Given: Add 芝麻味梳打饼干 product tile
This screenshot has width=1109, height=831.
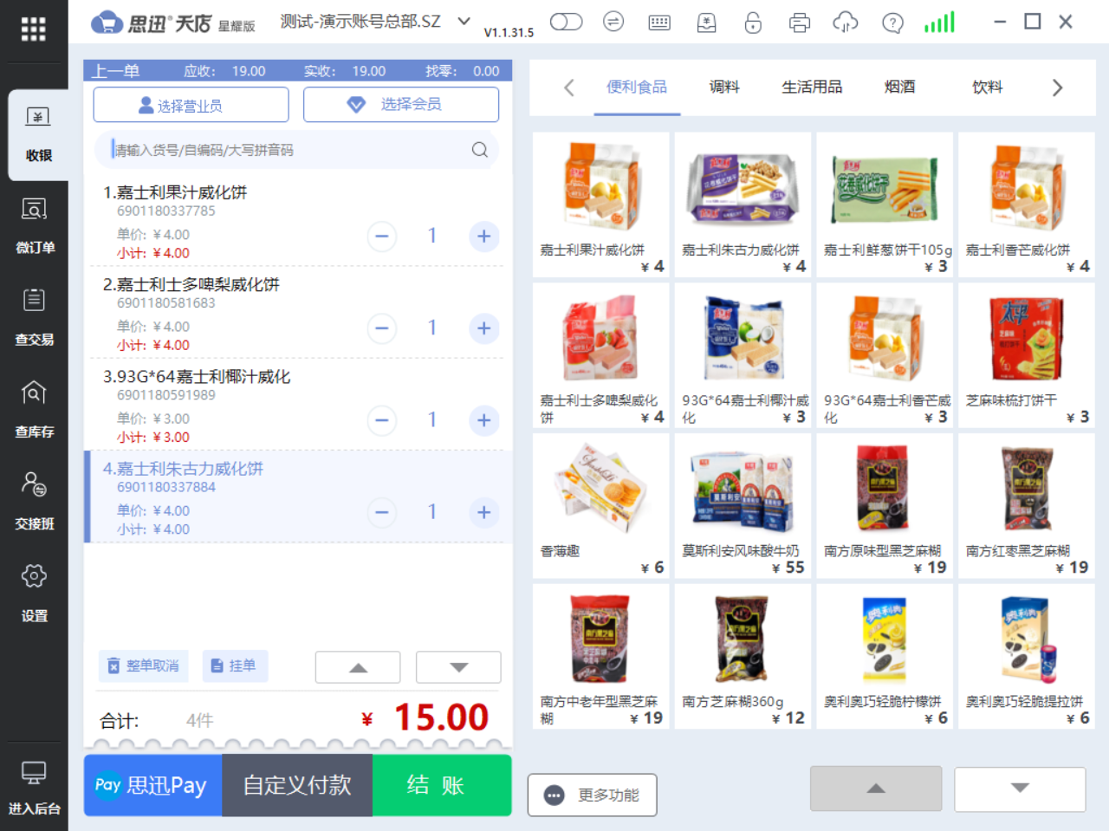Looking at the screenshot, I should pos(1027,356).
